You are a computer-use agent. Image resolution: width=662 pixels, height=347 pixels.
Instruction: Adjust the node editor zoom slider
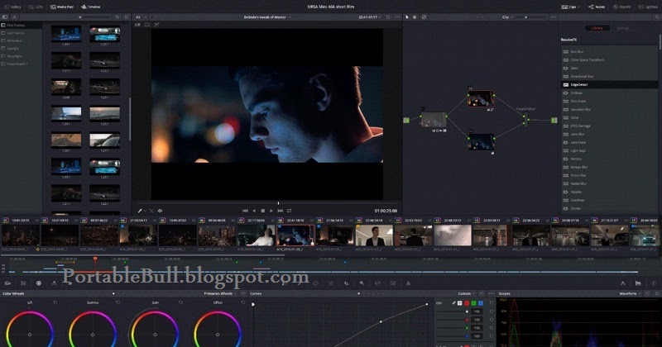pyautogui.click(x=530, y=17)
